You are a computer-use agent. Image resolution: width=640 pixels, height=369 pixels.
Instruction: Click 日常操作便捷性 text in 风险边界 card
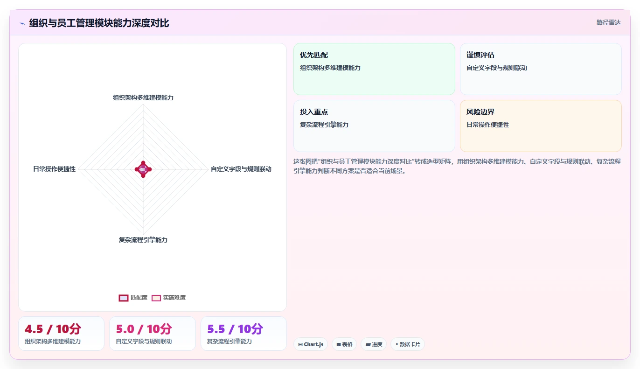click(487, 125)
